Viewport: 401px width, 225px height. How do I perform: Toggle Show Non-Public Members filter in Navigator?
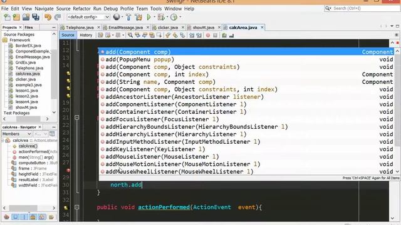[x=33, y=217]
